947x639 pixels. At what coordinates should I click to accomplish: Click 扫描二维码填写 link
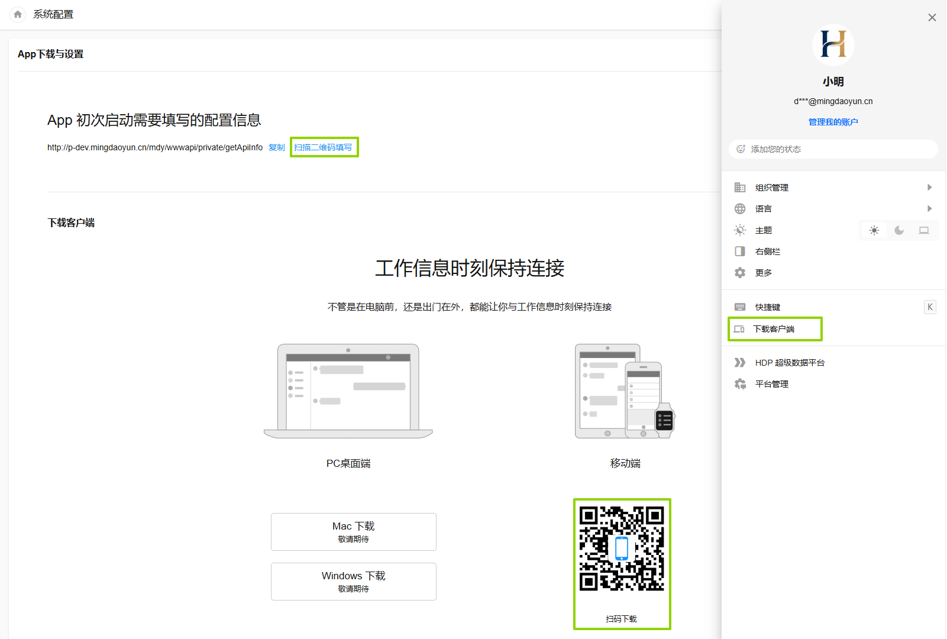(323, 147)
